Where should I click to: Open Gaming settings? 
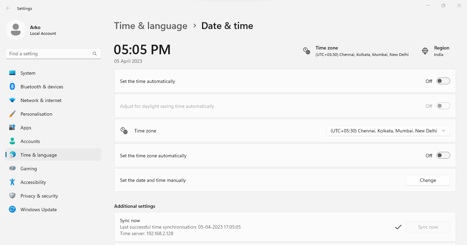(x=53, y=169)
